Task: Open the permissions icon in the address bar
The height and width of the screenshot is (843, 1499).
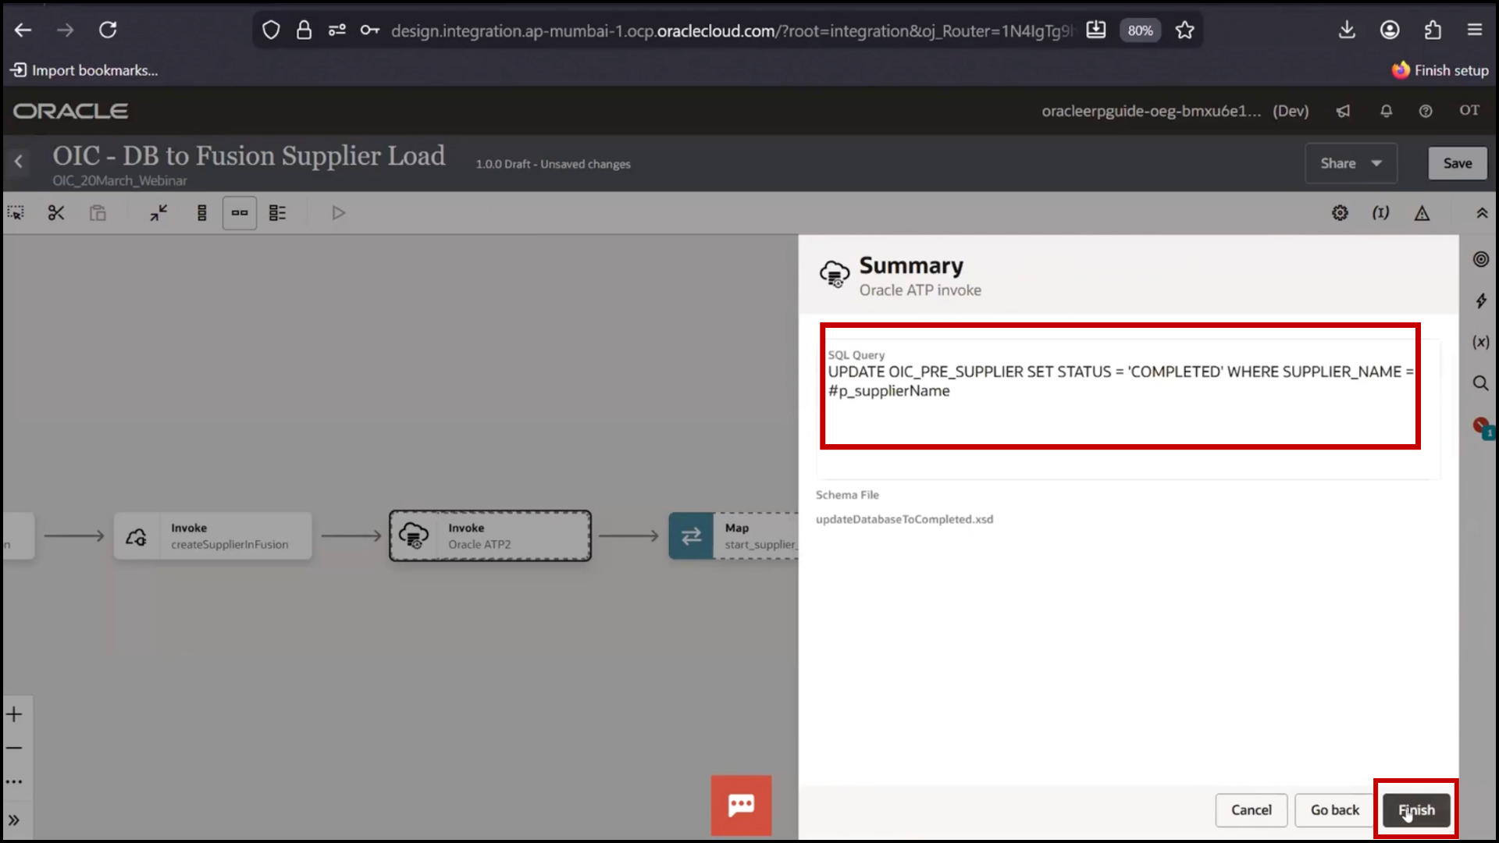Action: pos(336,30)
